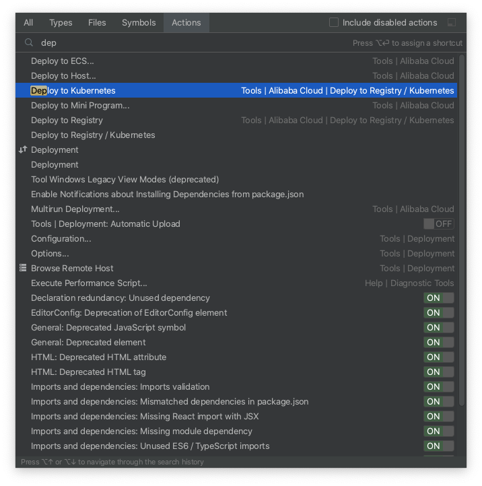Select Deploy to Registry / Kubernetes group
Image resolution: width=482 pixels, height=486 pixels.
click(x=93, y=135)
